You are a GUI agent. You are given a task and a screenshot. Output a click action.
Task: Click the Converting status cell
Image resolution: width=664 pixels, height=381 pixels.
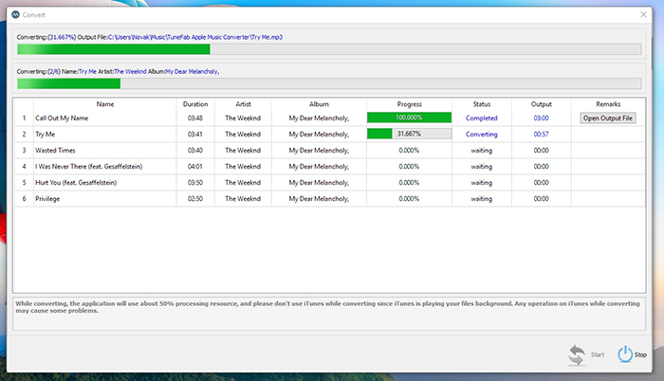[x=482, y=135]
